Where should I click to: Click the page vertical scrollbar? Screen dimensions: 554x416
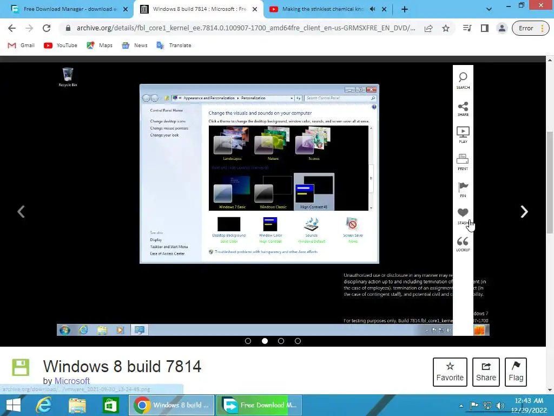click(x=550, y=182)
